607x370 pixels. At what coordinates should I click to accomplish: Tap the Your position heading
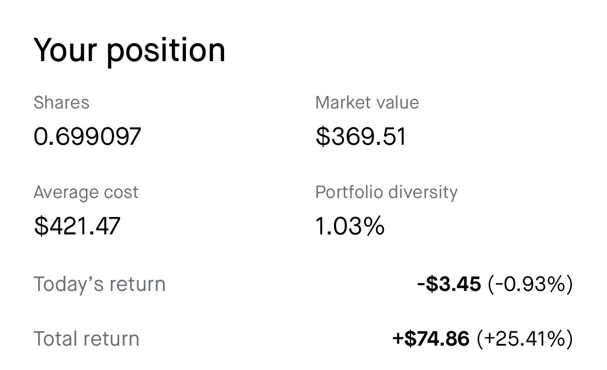click(x=130, y=50)
